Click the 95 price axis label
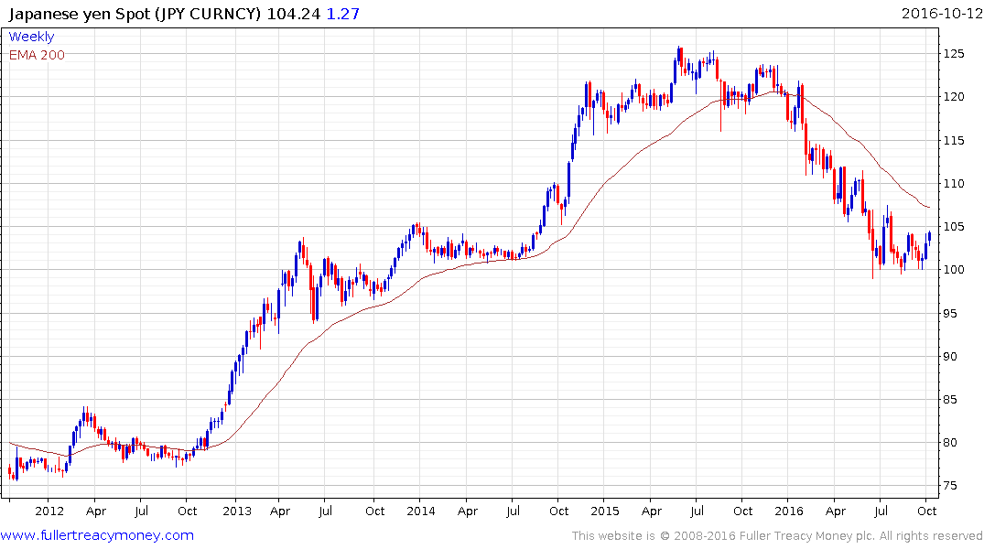The image size is (984, 549). pyautogui.click(x=951, y=313)
